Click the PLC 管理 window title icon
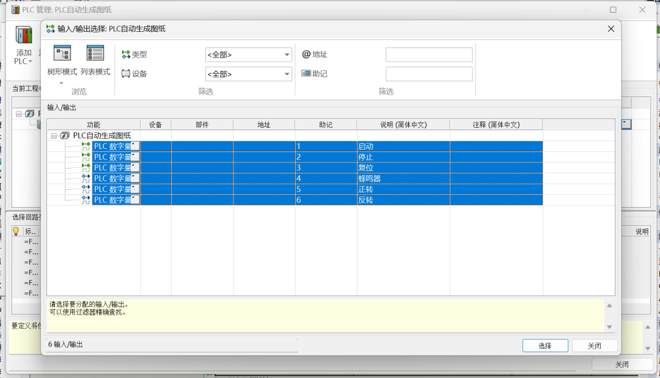Screen dimensions: 660x378 coord(15,10)
